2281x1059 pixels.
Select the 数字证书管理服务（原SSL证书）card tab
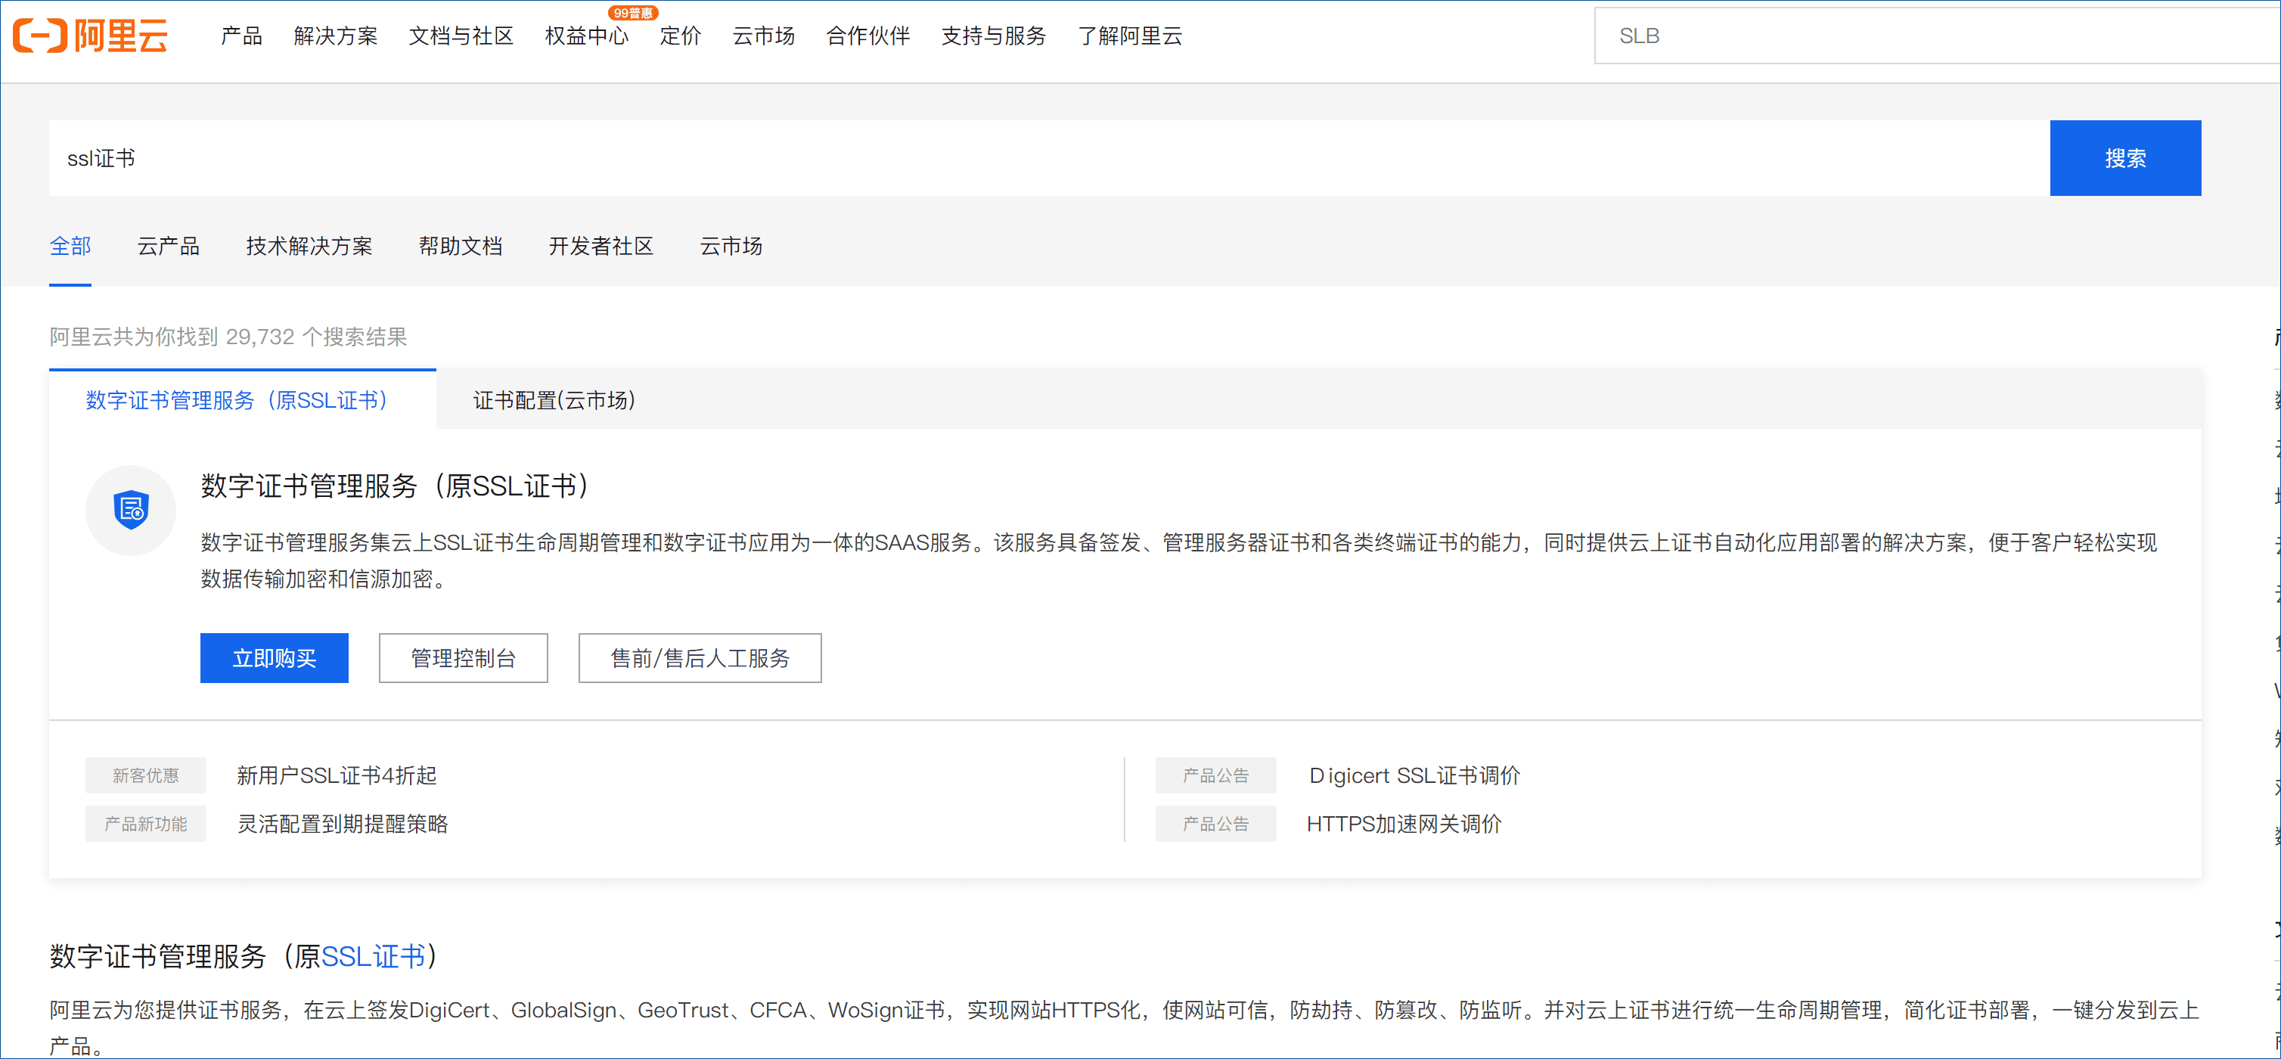243,399
